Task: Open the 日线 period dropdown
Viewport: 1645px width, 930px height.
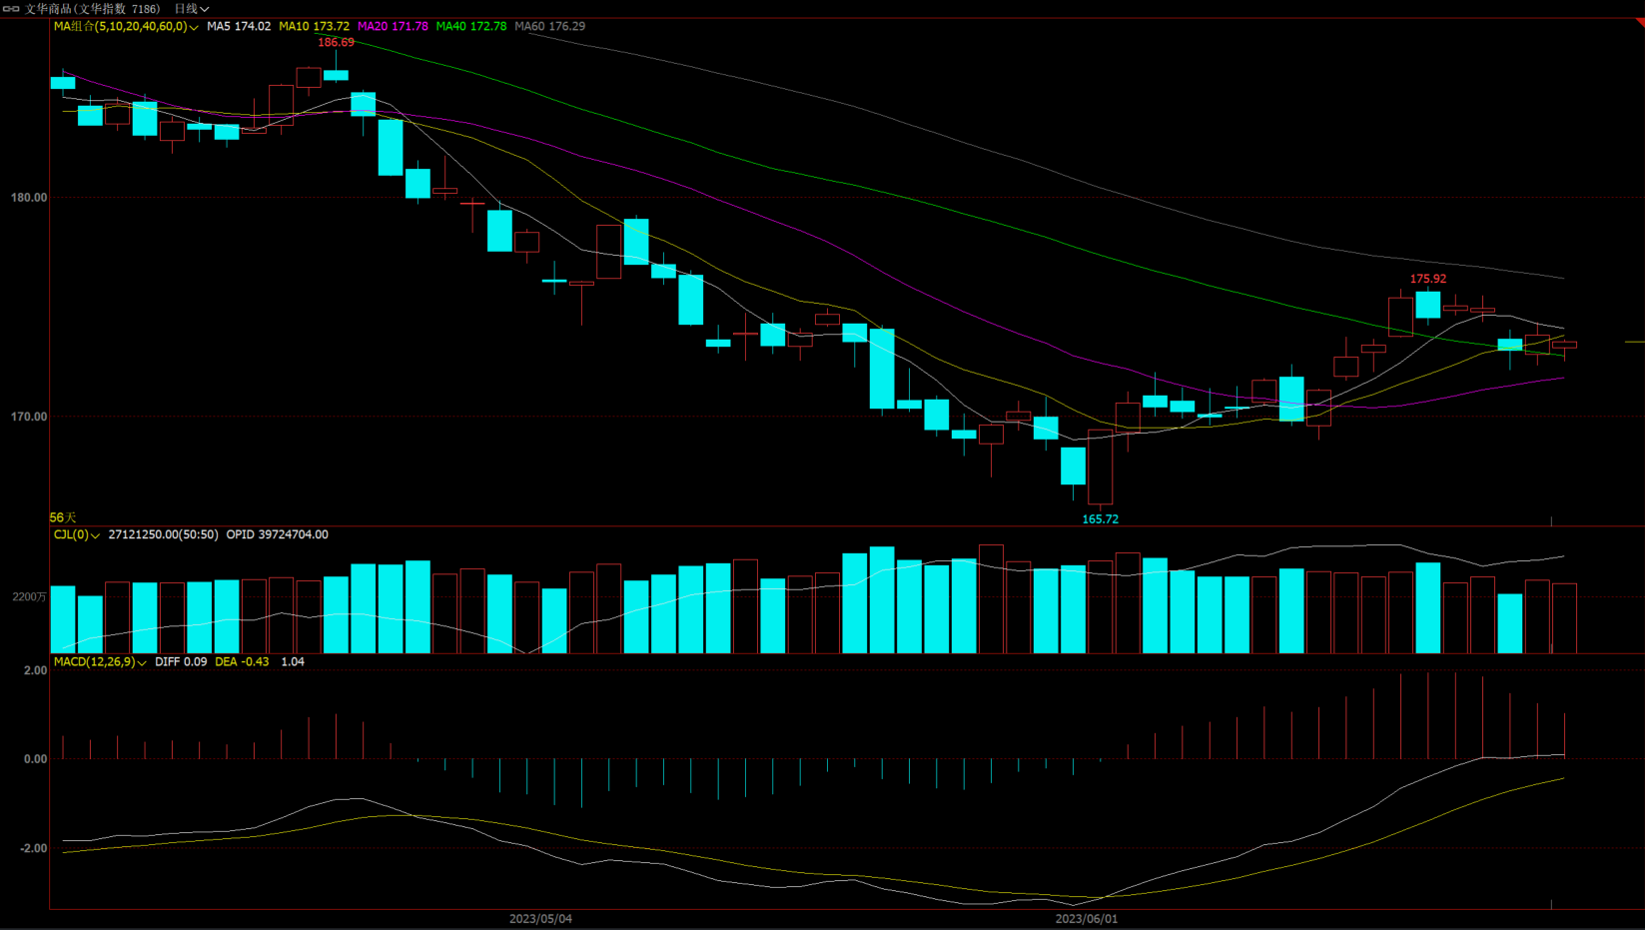Action: (192, 9)
